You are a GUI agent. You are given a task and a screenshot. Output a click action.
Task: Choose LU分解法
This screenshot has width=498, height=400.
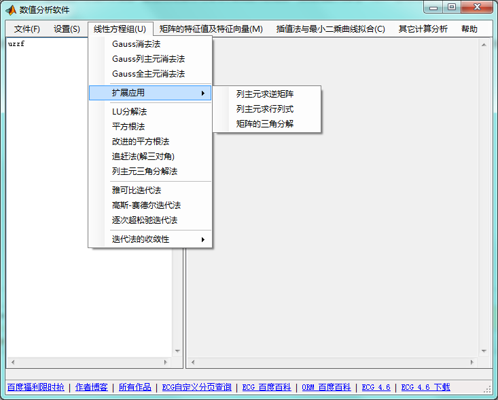[150, 112]
